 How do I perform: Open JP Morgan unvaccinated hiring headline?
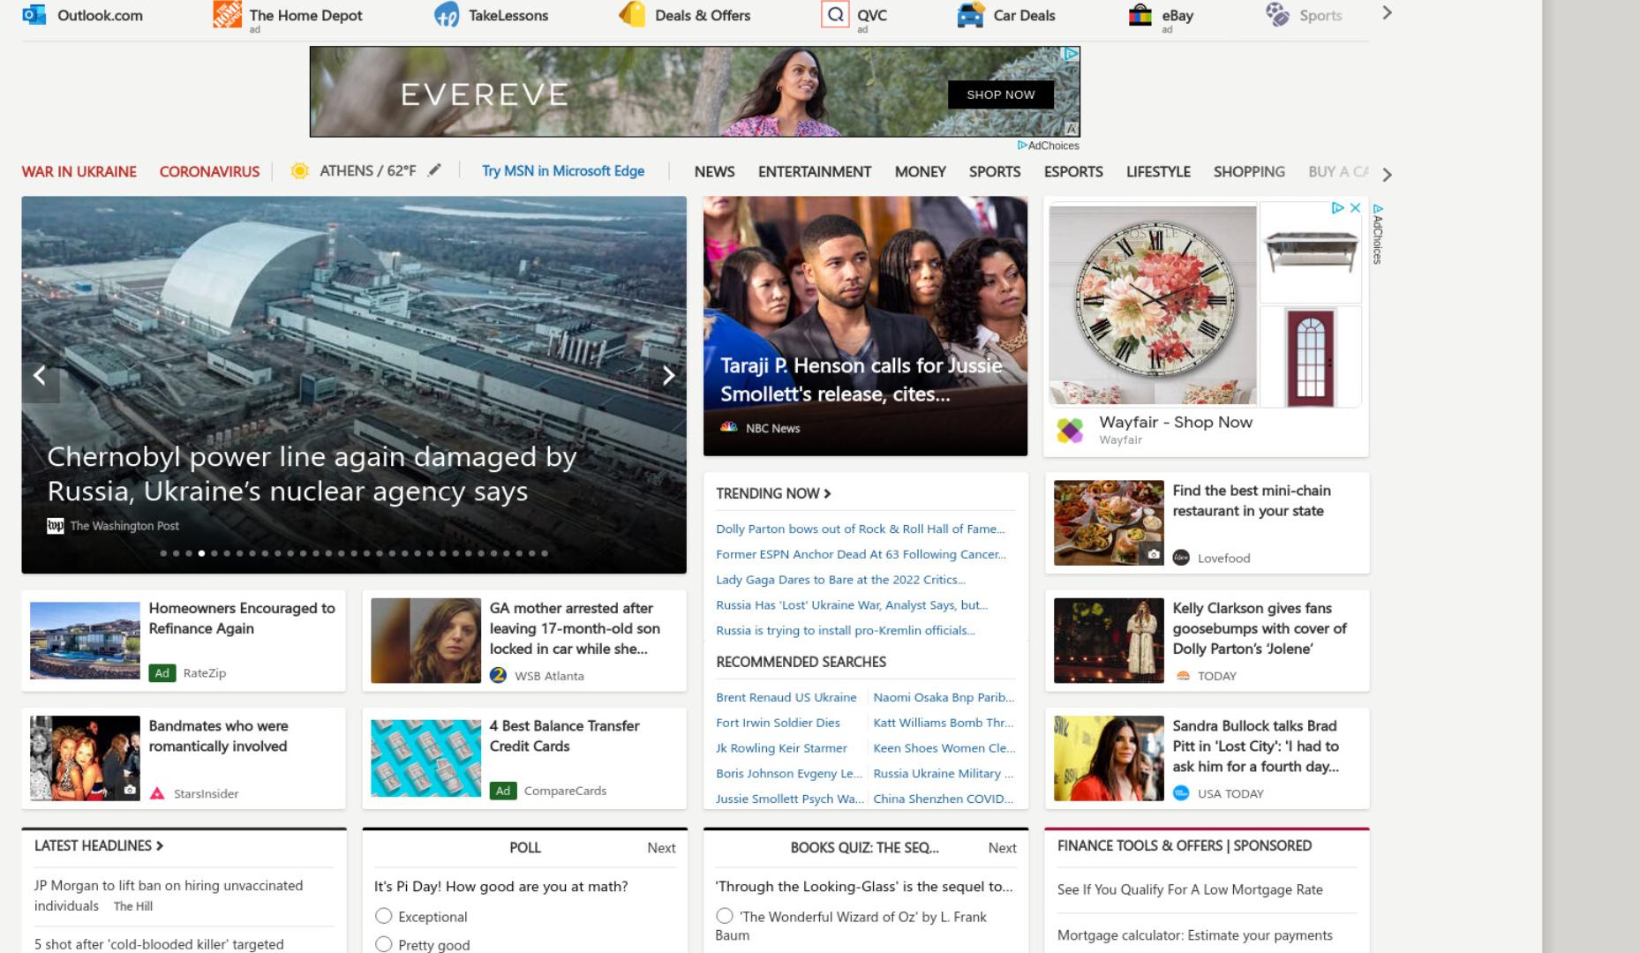(x=169, y=895)
